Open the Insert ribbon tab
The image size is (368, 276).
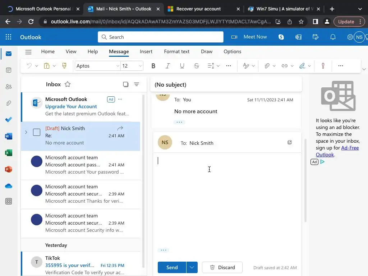point(146,51)
